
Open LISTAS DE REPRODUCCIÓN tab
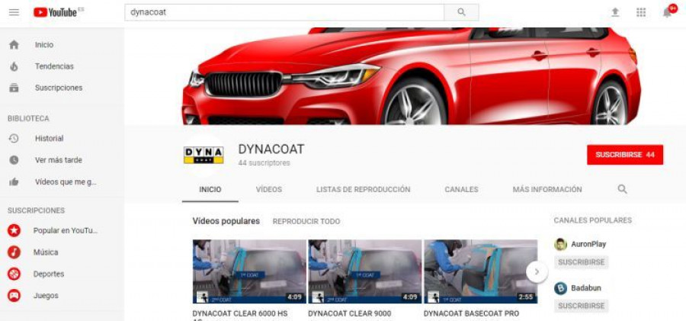click(363, 190)
